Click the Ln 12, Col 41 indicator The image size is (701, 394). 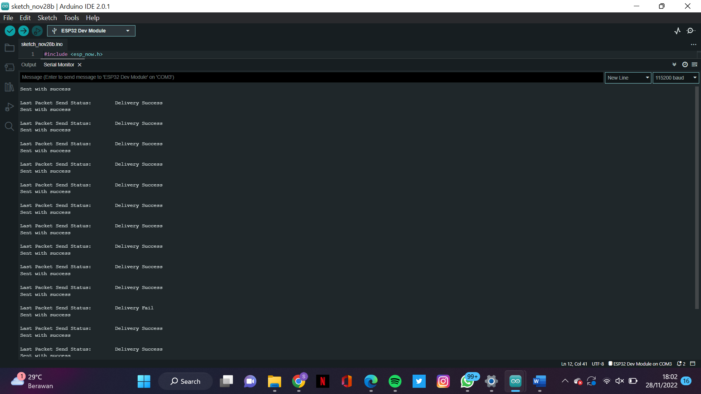574,364
